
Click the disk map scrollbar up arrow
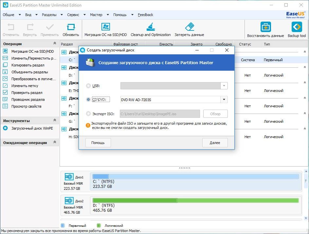[x=306, y=171]
